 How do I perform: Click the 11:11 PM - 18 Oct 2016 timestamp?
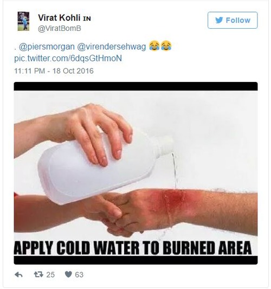point(54,71)
